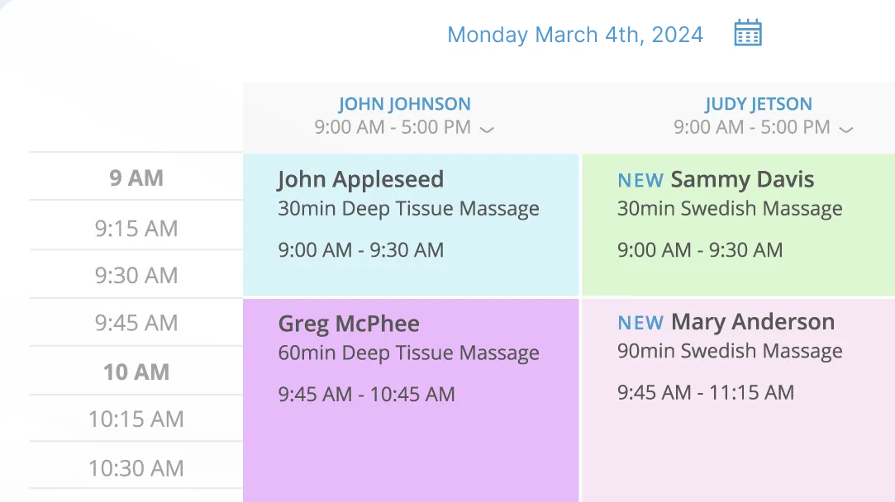Image resolution: width=895 pixels, height=502 pixels.
Task: Open John Appleseed's Deep Tissue appointment
Action: point(411,221)
